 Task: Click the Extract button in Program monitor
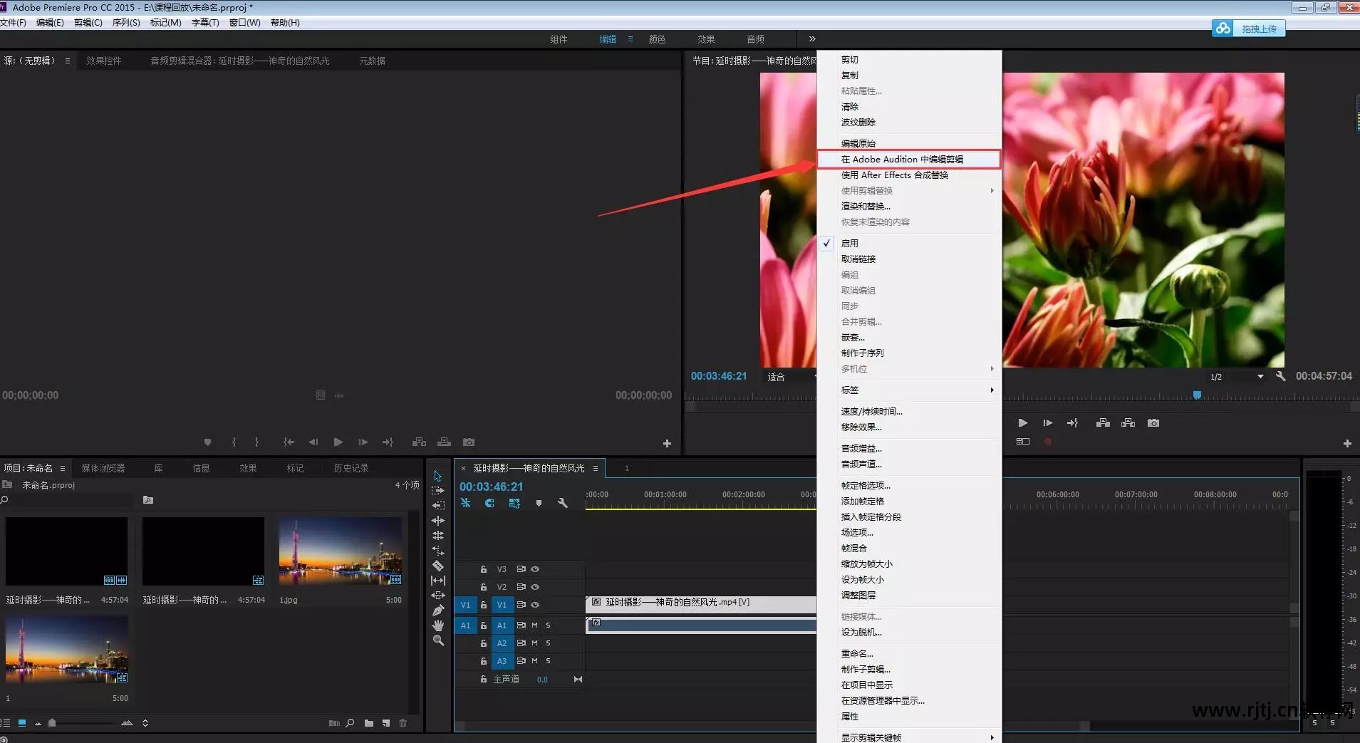click(1128, 423)
